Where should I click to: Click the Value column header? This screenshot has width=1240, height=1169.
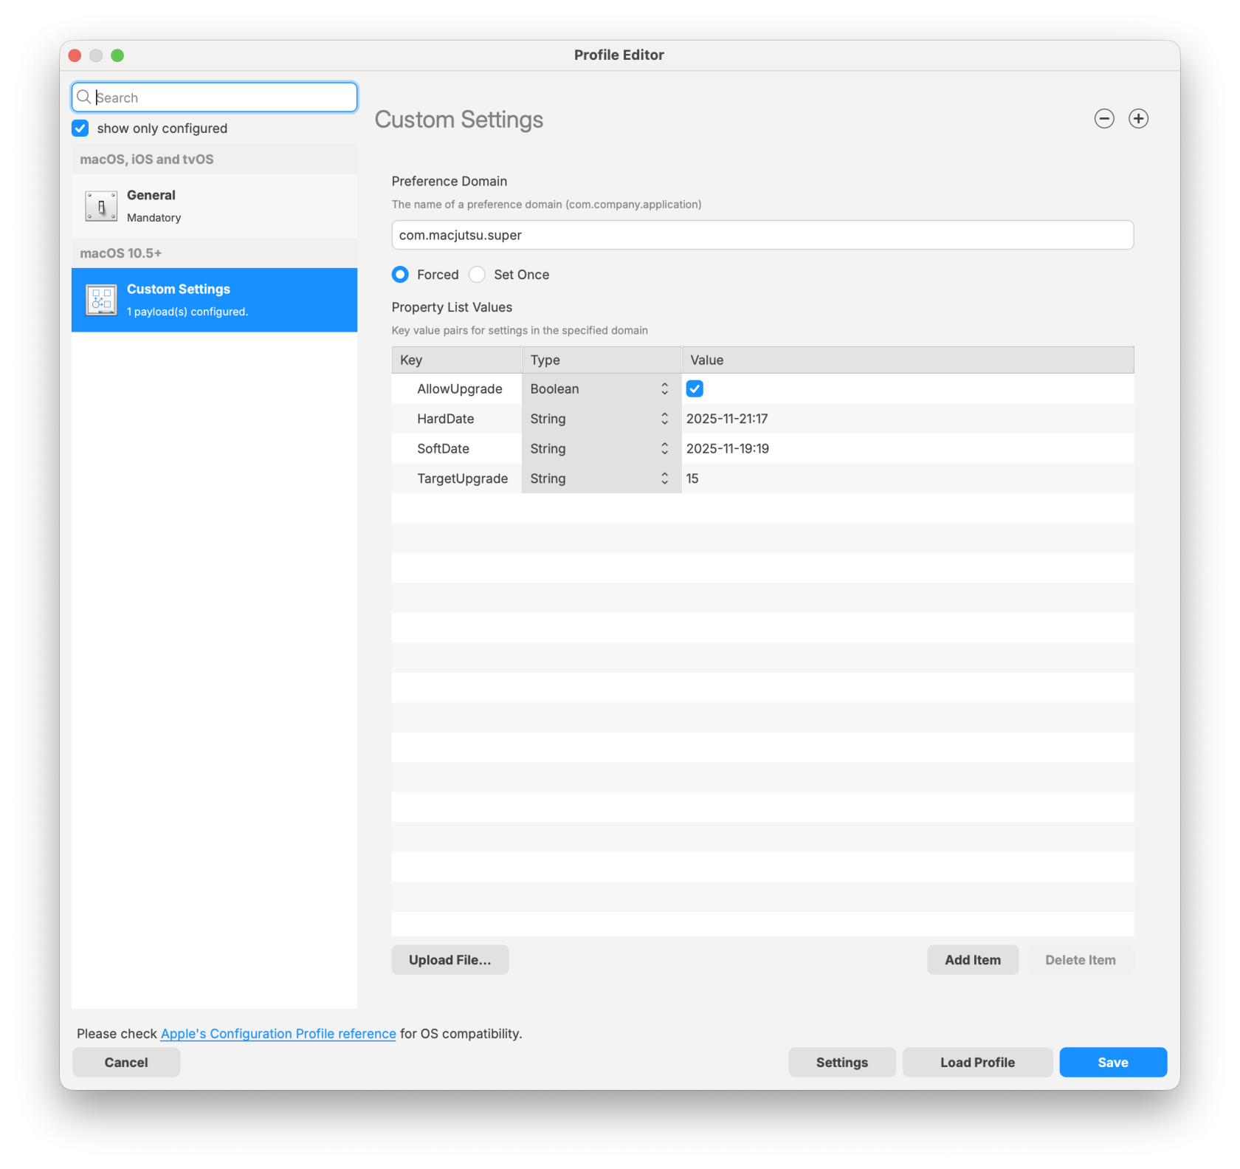click(908, 360)
